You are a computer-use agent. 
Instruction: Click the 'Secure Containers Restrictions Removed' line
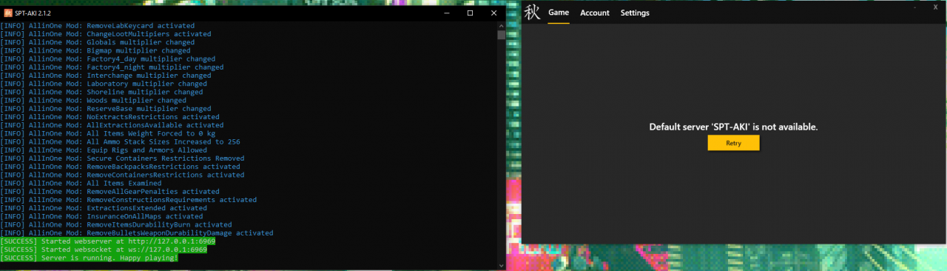(122, 158)
